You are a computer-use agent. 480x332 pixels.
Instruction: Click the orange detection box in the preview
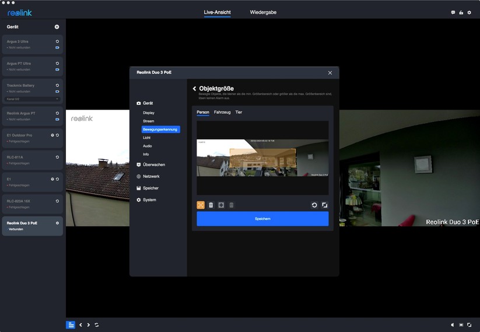[x=262, y=159]
